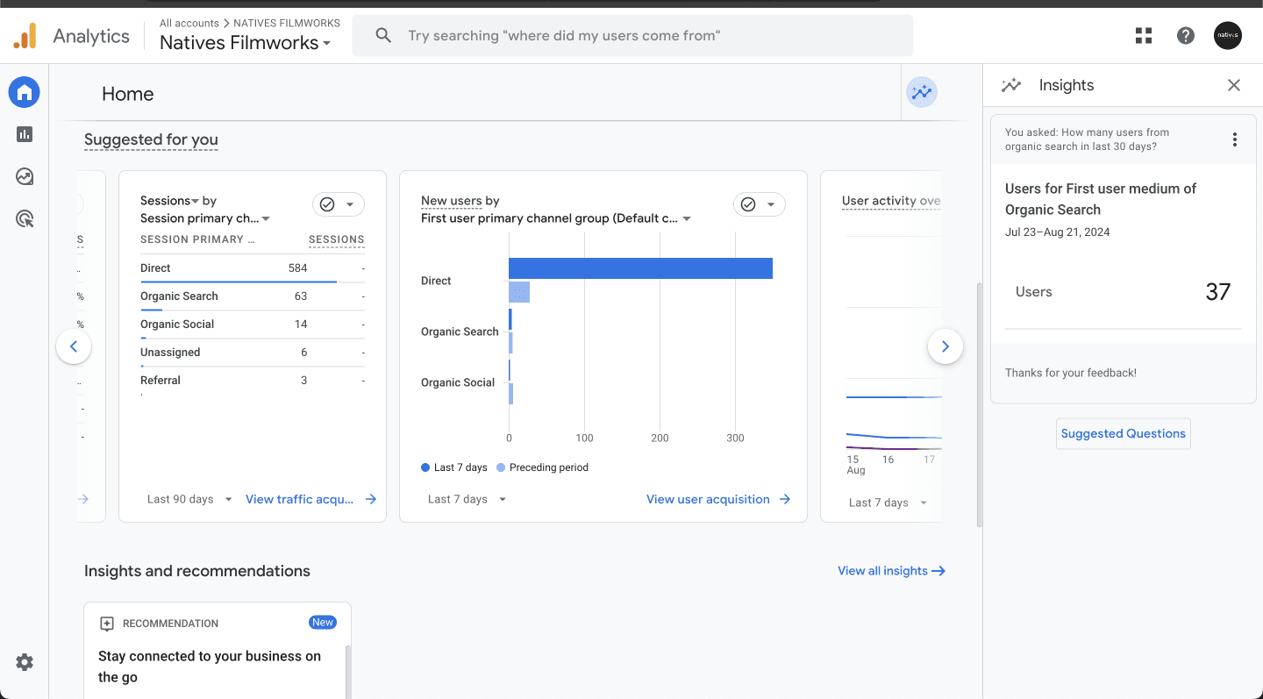Click the search magnifier icon

383,36
